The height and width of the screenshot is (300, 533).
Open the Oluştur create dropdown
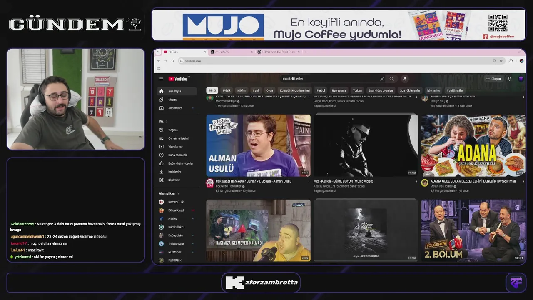493,79
